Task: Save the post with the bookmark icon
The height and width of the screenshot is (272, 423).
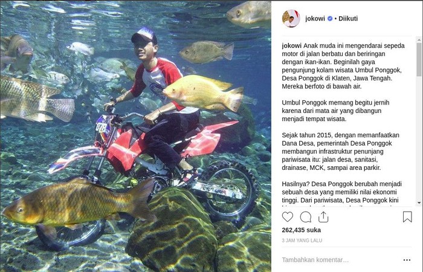Action: [x=407, y=217]
